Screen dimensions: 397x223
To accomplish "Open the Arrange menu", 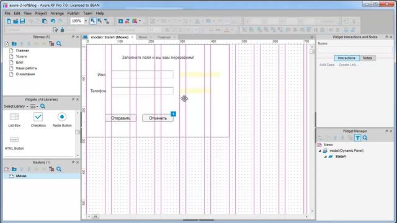I will tap(57, 13).
